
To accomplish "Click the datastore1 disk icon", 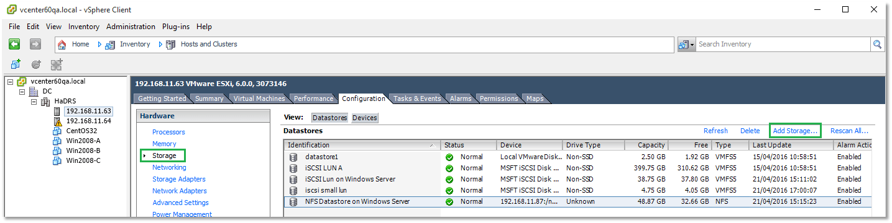I will (x=293, y=157).
